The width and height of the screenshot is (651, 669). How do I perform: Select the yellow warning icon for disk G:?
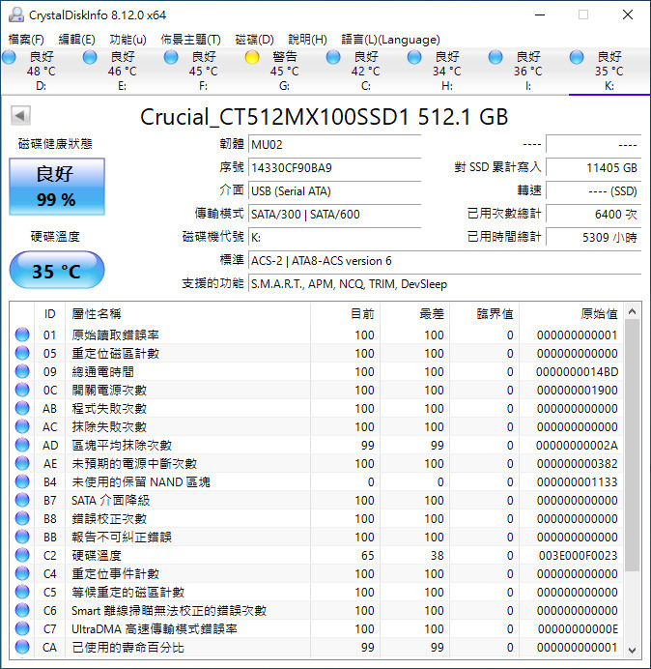point(252,57)
